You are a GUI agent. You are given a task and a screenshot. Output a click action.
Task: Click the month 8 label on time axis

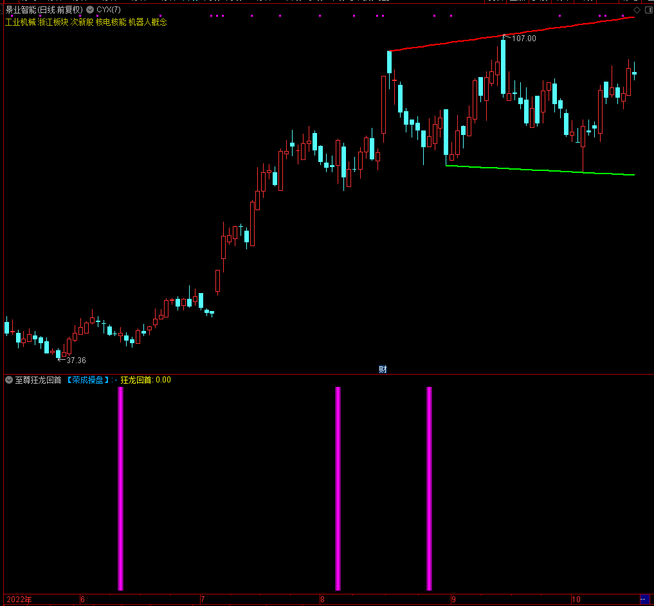click(322, 600)
